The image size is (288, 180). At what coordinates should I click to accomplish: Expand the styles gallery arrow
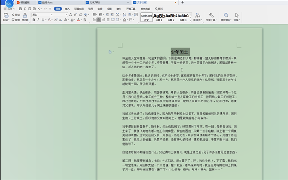[x=191, y=20]
